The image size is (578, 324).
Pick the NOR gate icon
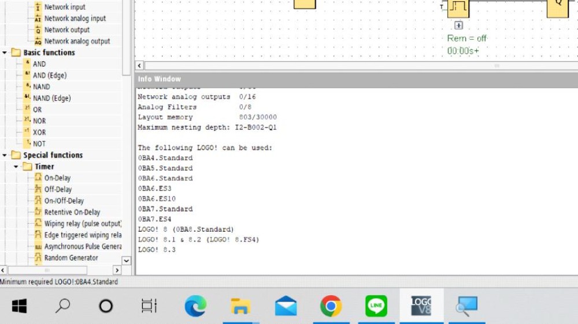pyautogui.click(x=27, y=120)
